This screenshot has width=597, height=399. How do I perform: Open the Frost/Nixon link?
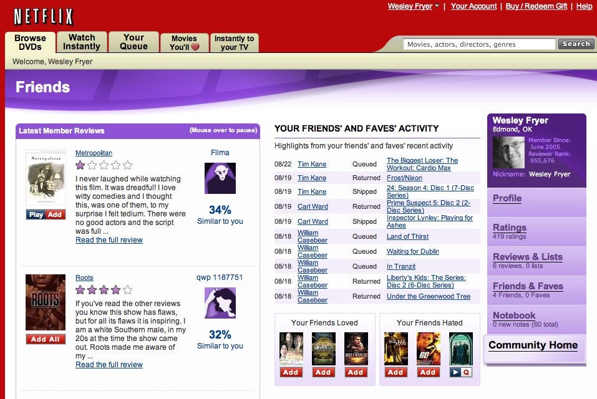click(x=404, y=178)
